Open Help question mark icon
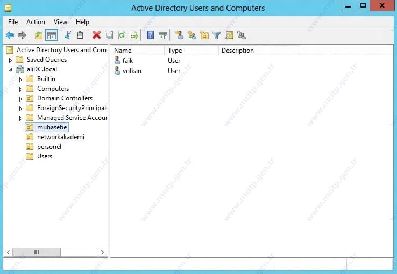The image size is (397, 274). pos(150,35)
